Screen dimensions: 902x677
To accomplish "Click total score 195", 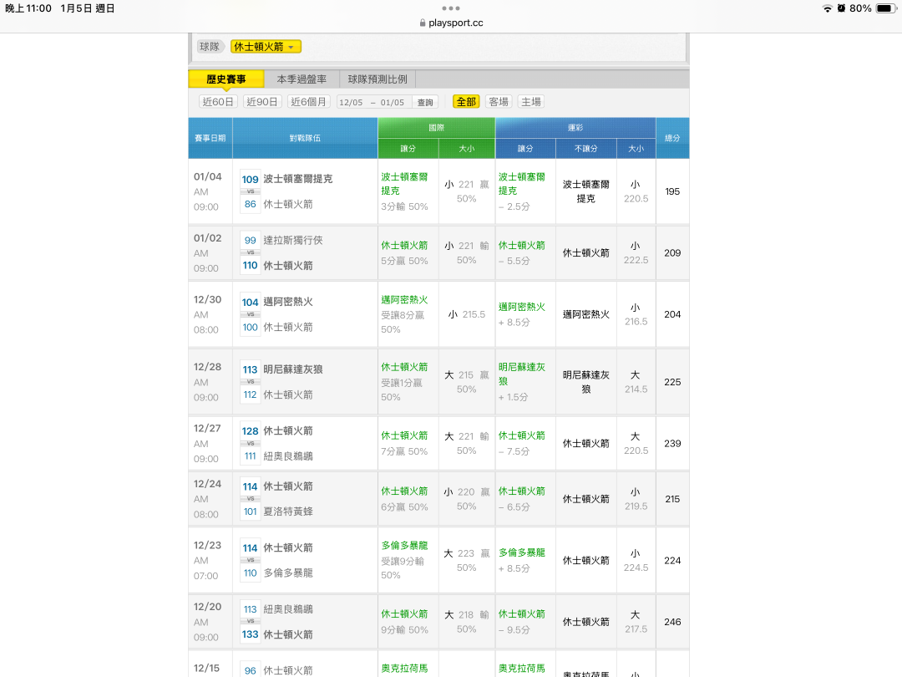I will pyautogui.click(x=672, y=191).
